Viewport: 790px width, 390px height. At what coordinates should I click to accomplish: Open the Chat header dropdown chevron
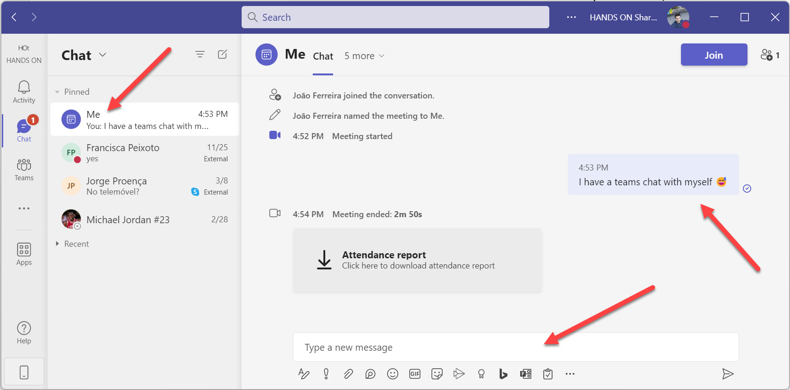103,55
